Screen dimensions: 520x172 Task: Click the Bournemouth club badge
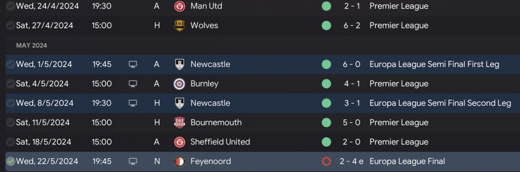click(180, 123)
